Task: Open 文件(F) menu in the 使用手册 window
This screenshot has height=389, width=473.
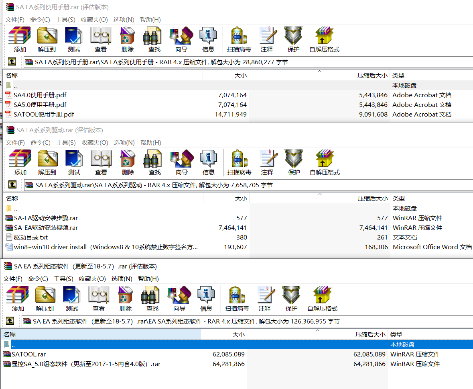Action: (15, 20)
